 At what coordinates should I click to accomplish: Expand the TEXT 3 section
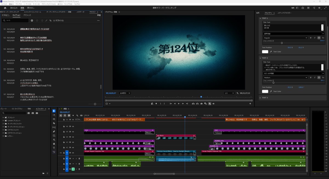260,98
